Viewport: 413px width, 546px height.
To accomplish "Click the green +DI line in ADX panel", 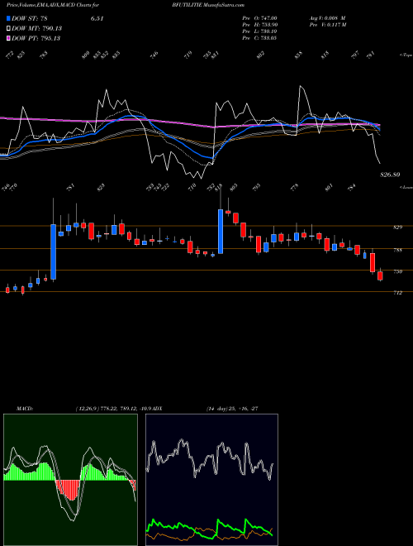I will pos(209,530).
